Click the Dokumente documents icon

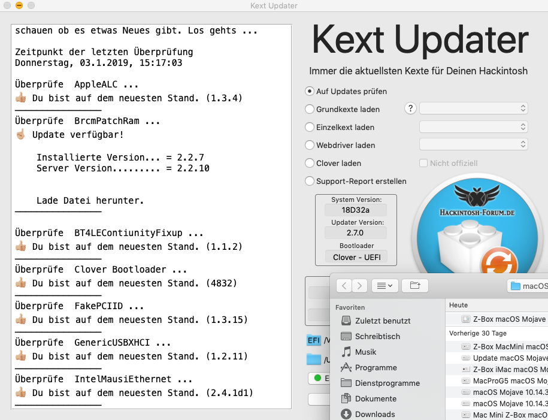pyautogui.click(x=346, y=398)
